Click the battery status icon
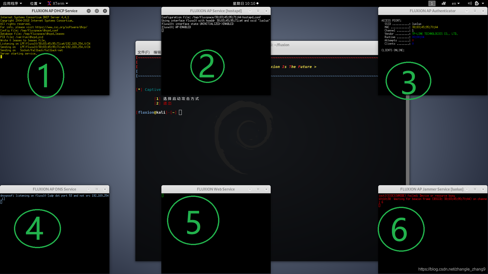 (x=477, y=4)
